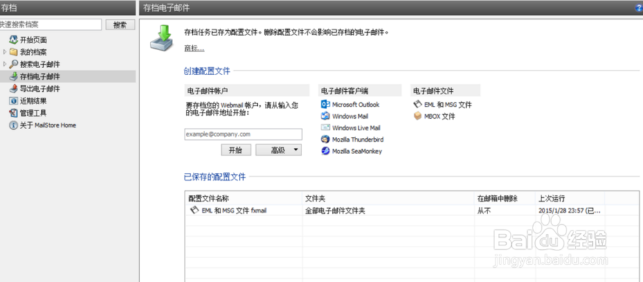Sort by 配置文件名称 column header
The image size is (643, 282).
click(x=208, y=198)
